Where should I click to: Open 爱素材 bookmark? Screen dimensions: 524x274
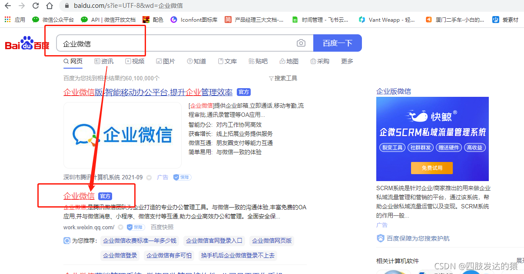pyautogui.click(x=505, y=20)
